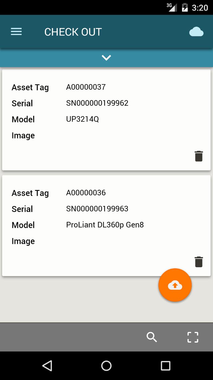Tap model ProLiant DL360p Gen8
This screenshot has height=380, width=213.
pos(105,225)
